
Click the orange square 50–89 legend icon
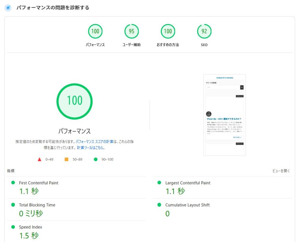[66, 159]
